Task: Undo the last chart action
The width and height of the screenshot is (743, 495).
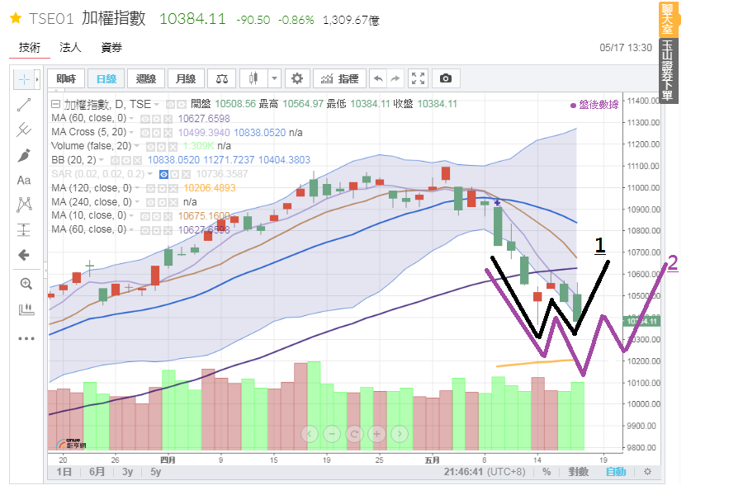Action: (377, 78)
